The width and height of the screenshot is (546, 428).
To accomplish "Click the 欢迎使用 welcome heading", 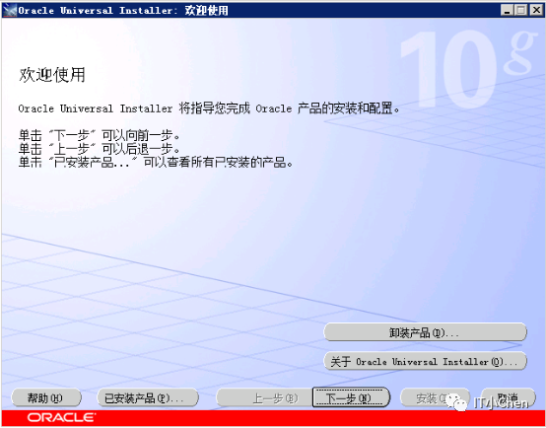I will pos(52,75).
